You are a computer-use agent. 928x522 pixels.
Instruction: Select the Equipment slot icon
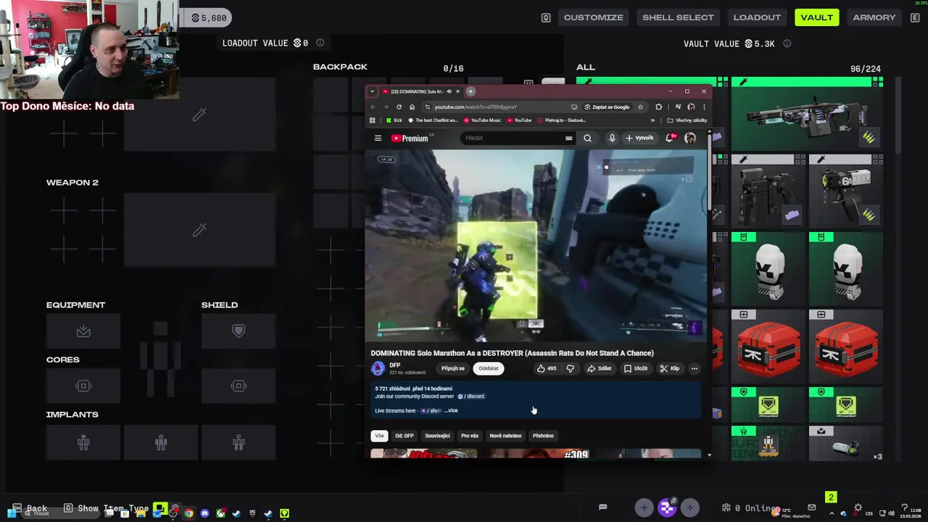83,331
